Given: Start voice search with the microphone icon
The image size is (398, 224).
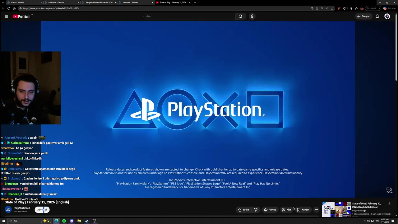Looking at the screenshot, I should coord(252,16).
